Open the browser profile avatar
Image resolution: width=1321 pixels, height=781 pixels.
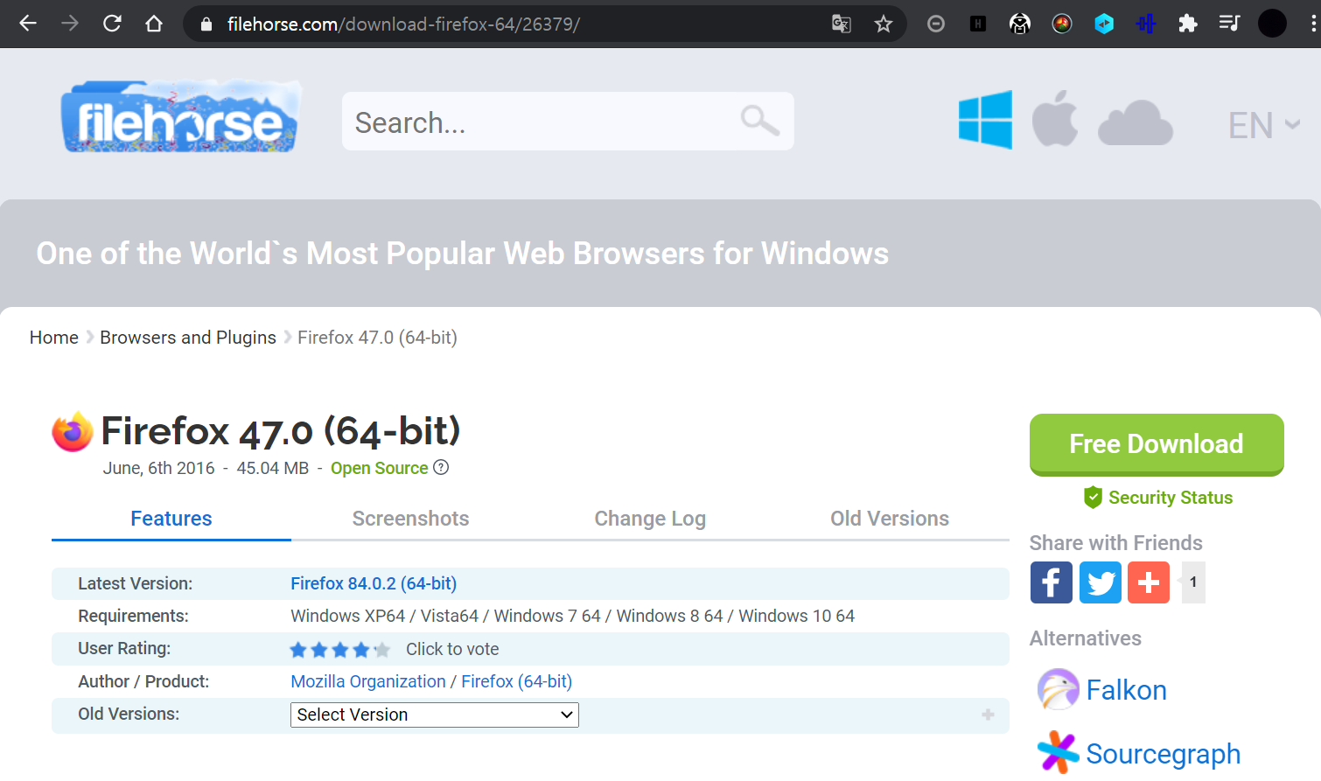pyautogui.click(x=1272, y=24)
